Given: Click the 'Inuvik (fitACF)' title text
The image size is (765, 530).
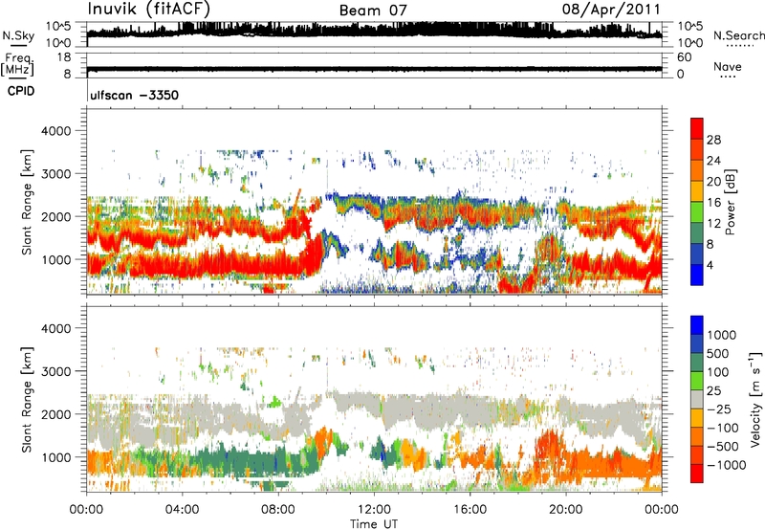Looking at the screenshot, I should 149,10.
